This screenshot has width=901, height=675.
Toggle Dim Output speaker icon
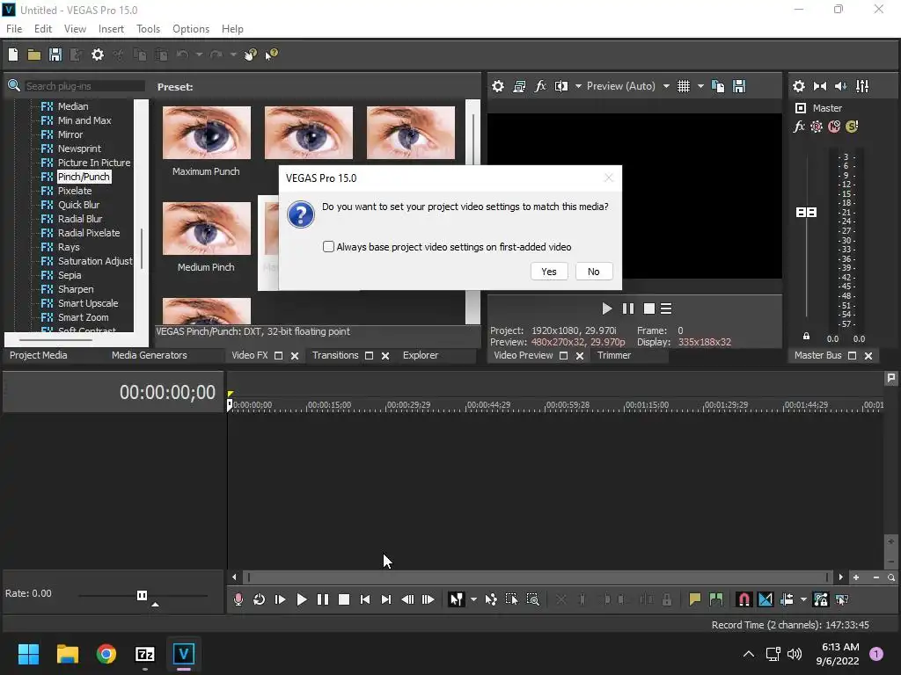[840, 86]
